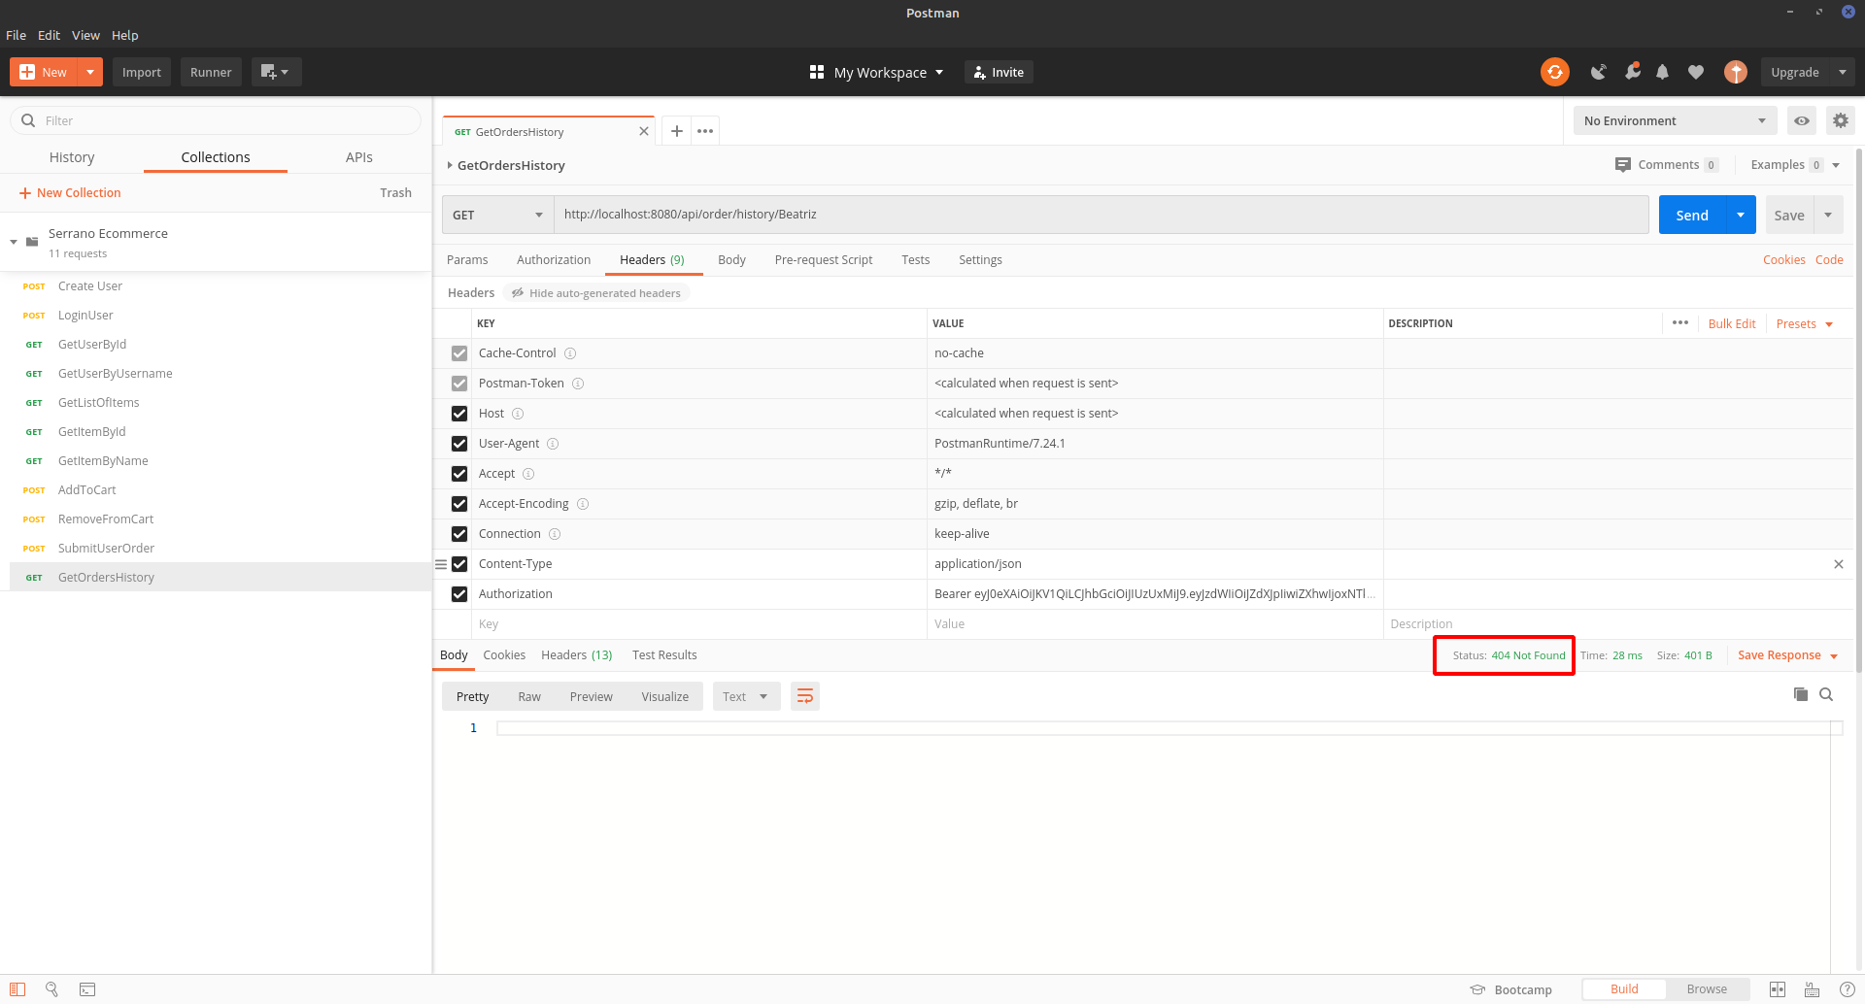Uncheck the Host header

[x=459, y=414]
